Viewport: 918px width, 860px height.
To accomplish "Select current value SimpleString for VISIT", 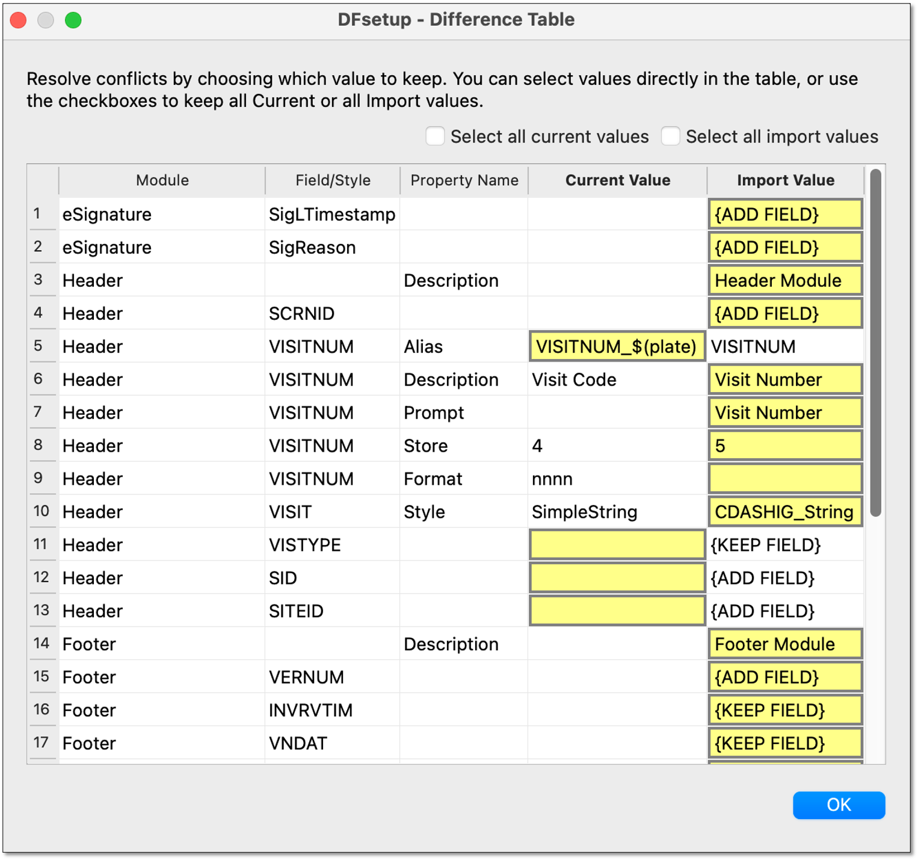I will [x=617, y=512].
